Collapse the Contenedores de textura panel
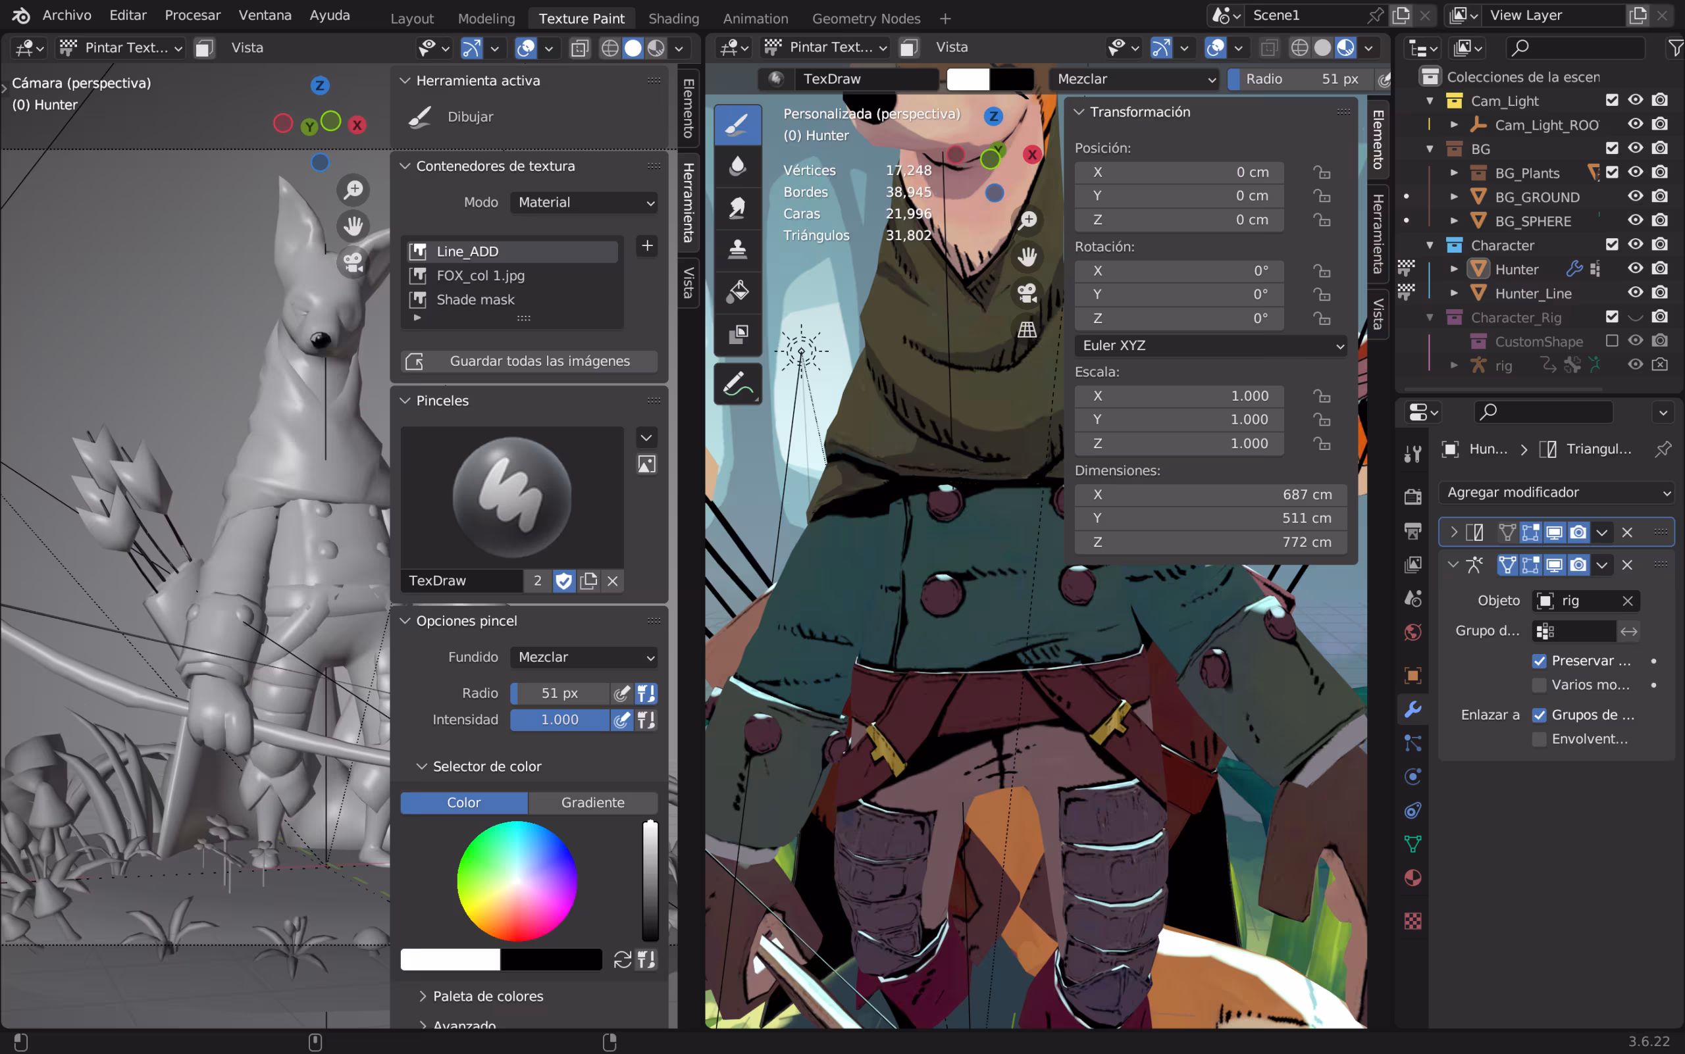The image size is (1685, 1054). 405,166
